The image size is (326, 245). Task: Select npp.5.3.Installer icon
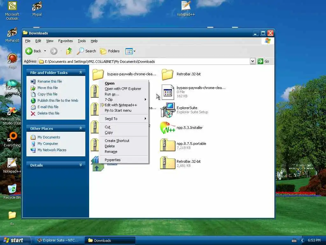point(167,128)
